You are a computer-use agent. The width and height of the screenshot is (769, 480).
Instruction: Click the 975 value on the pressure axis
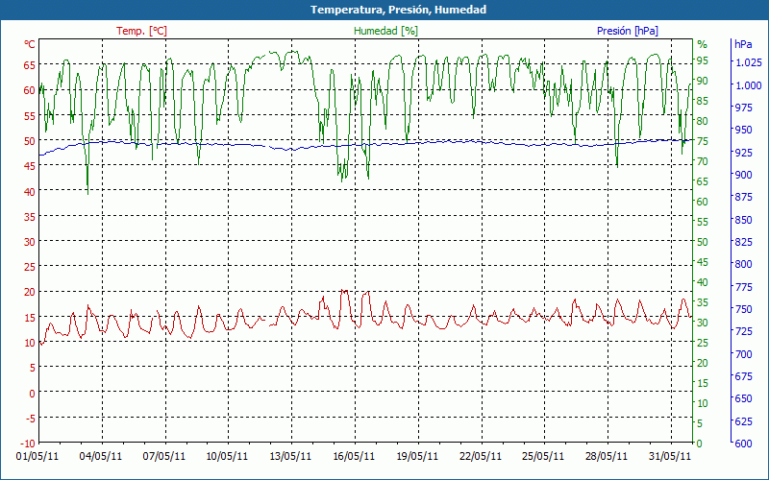743,108
